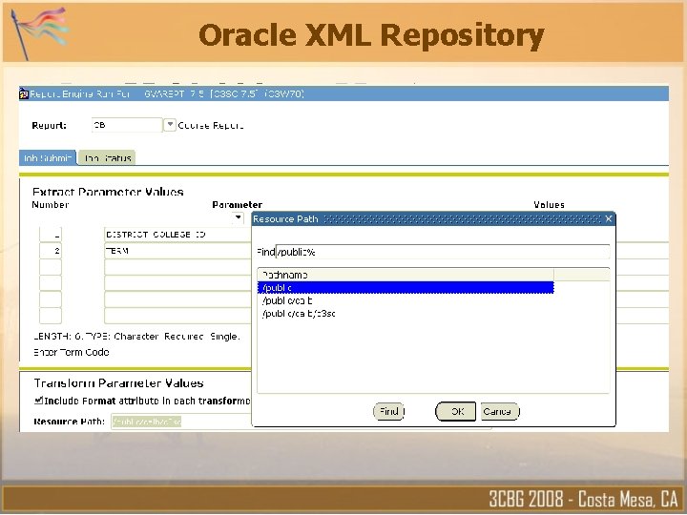687x515 pixels.
Task: Click the Course Report description text
Action: tap(211, 126)
